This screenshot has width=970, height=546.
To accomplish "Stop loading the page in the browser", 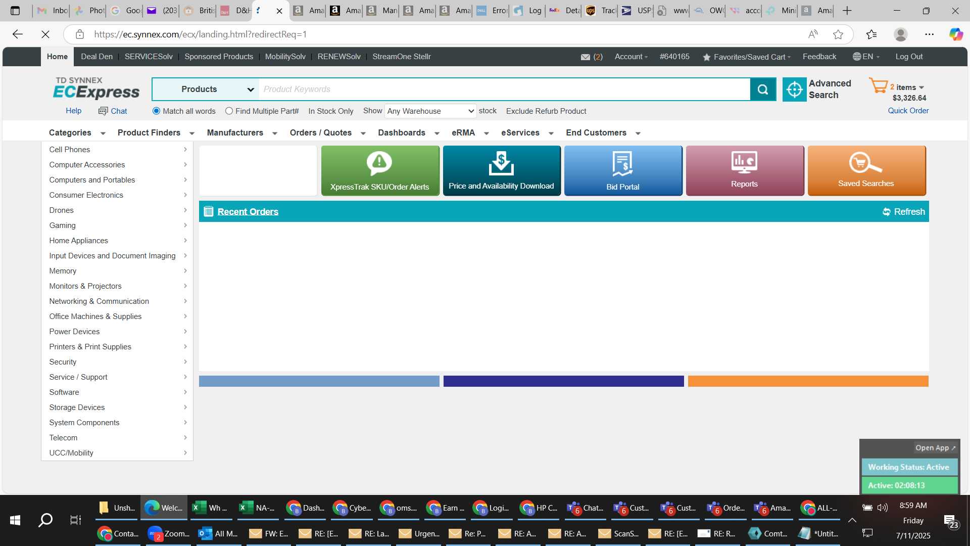I will point(45,34).
